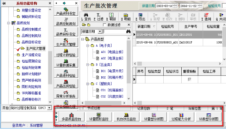Open 产品进料检验 shortcut button
Screen dimensions: 226x131
pyautogui.click(x=66, y=73)
